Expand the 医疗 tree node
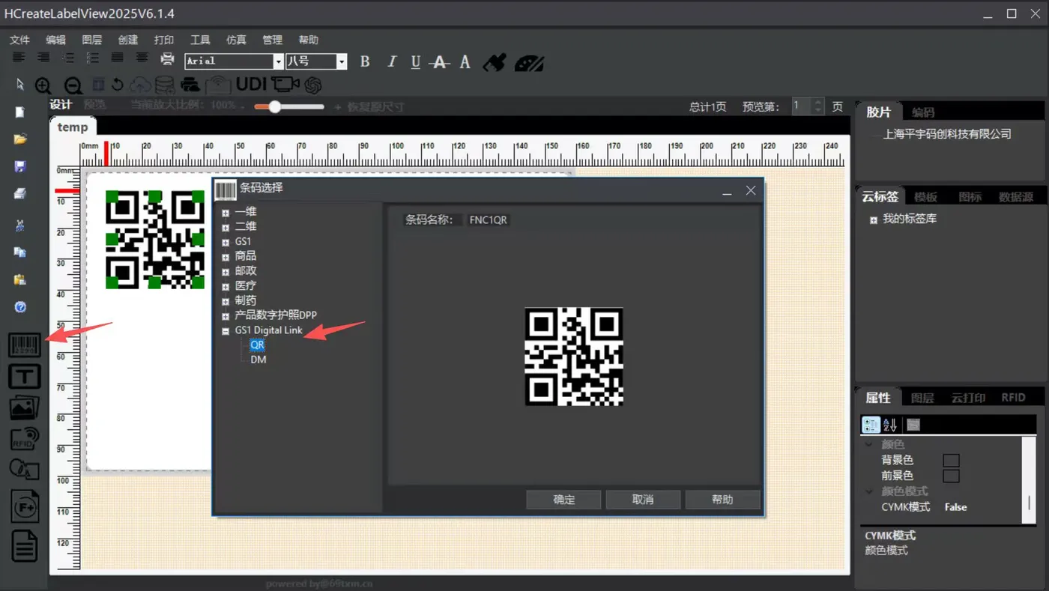The height and width of the screenshot is (591, 1049). pos(226,286)
